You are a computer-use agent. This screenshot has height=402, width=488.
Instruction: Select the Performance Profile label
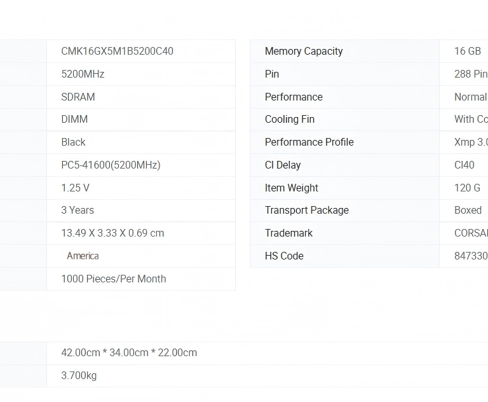click(309, 142)
